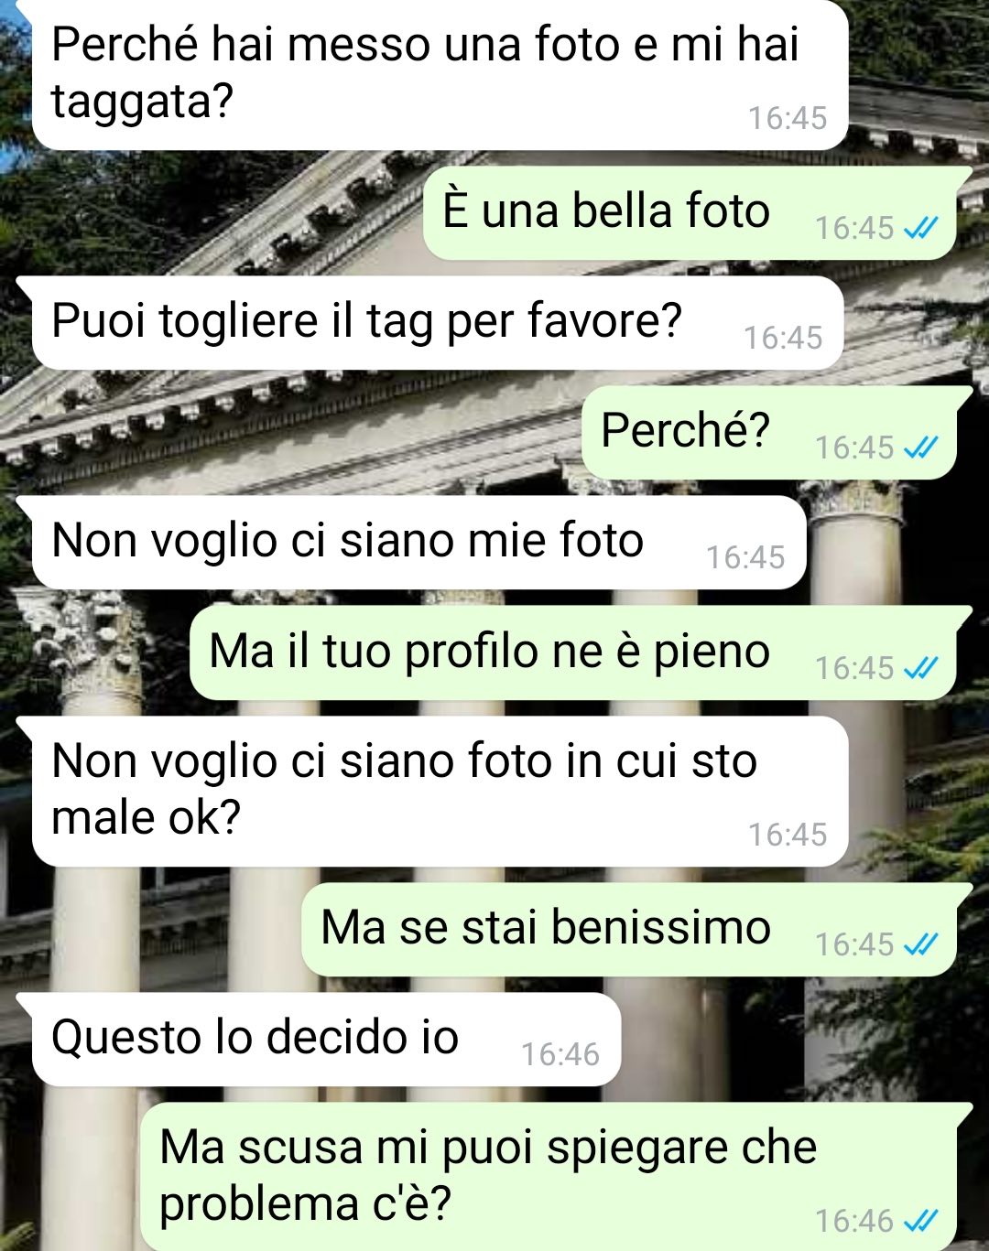Tap the 16:45 time on "Non voglio ci siano mie foto"
The height and width of the screenshot is (1251, 989).
click(x=745, y=557)
